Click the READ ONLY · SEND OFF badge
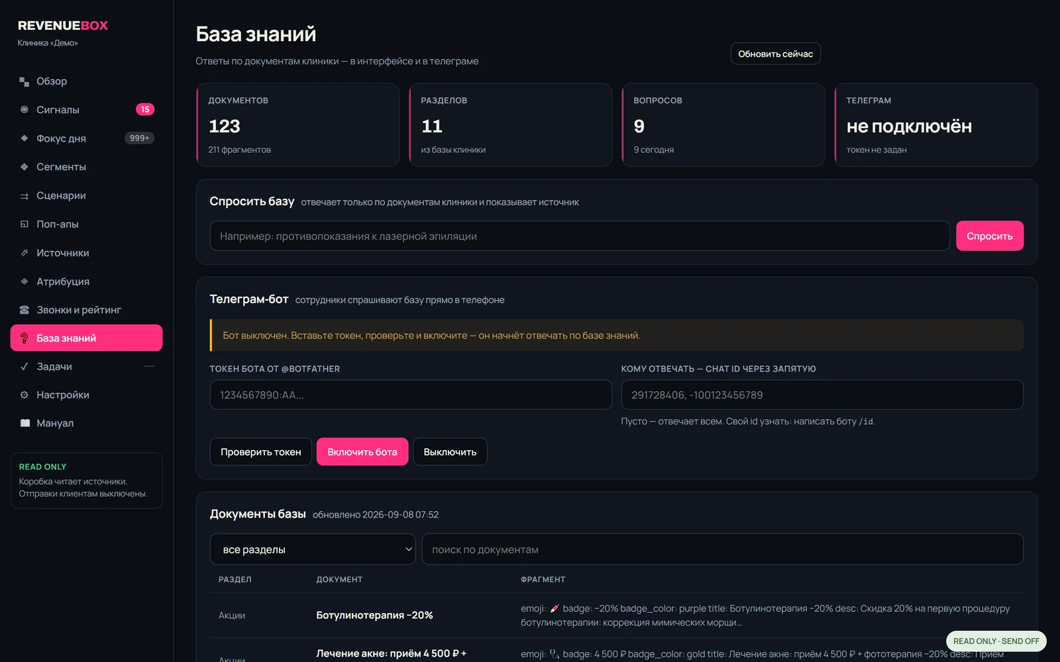Image resolution: width=1060 pixels, height=662 pixels. [996, 641]
